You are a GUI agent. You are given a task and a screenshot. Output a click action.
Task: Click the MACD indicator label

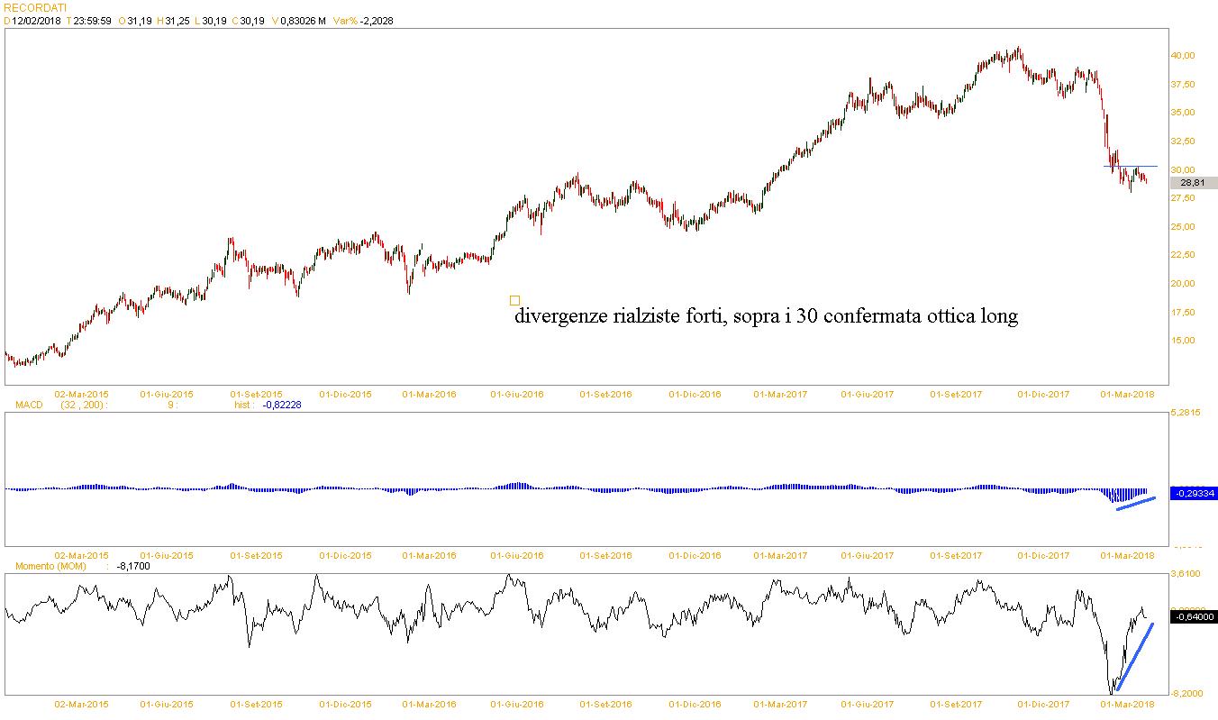[x=29, y=406]
